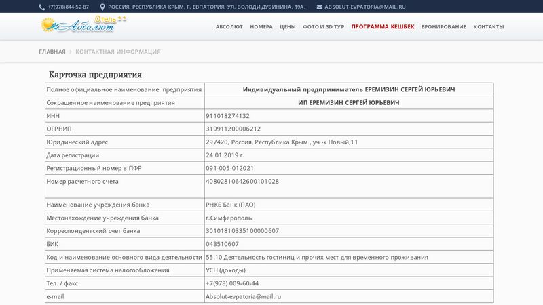
Task: Click registration date 24.01.2019 г.
Action: pos(225,155)
